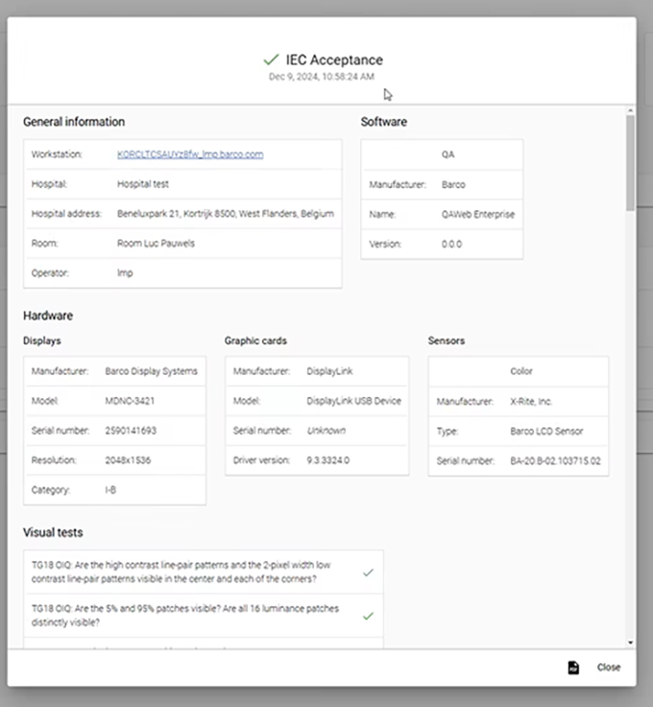Screen dimensions: 653x707
Task: Click the scrollbar down arrow
Action: [x=630, y=643]
